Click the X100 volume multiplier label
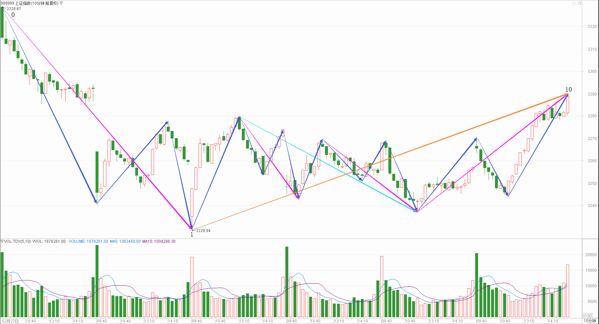The height and width of the screenshot is (324, 599). pyautogui.click(x=587, y=316)
